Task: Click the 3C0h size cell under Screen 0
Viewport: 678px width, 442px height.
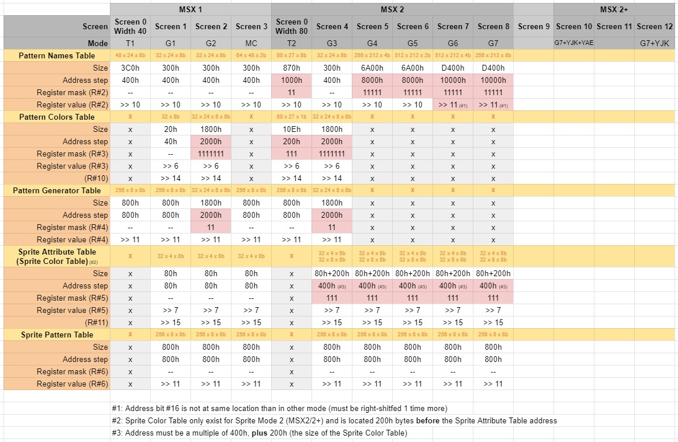Action: 130,68
